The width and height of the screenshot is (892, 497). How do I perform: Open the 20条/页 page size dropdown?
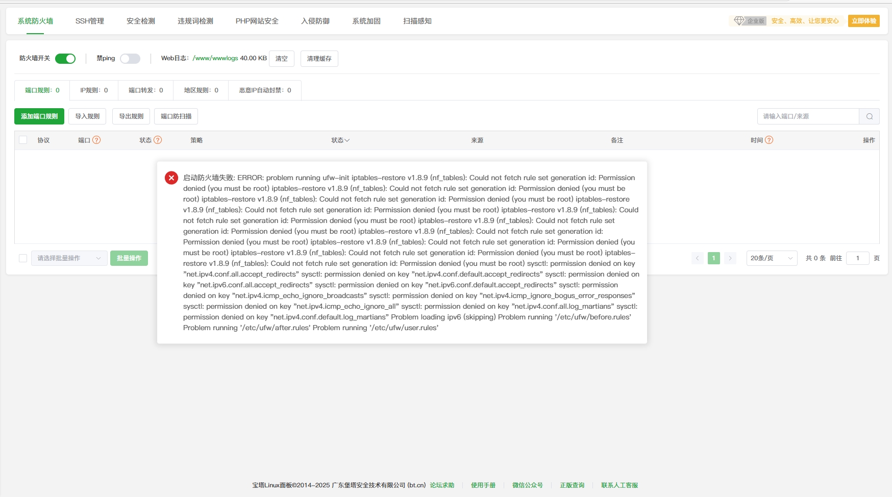(x=772, y=258)
